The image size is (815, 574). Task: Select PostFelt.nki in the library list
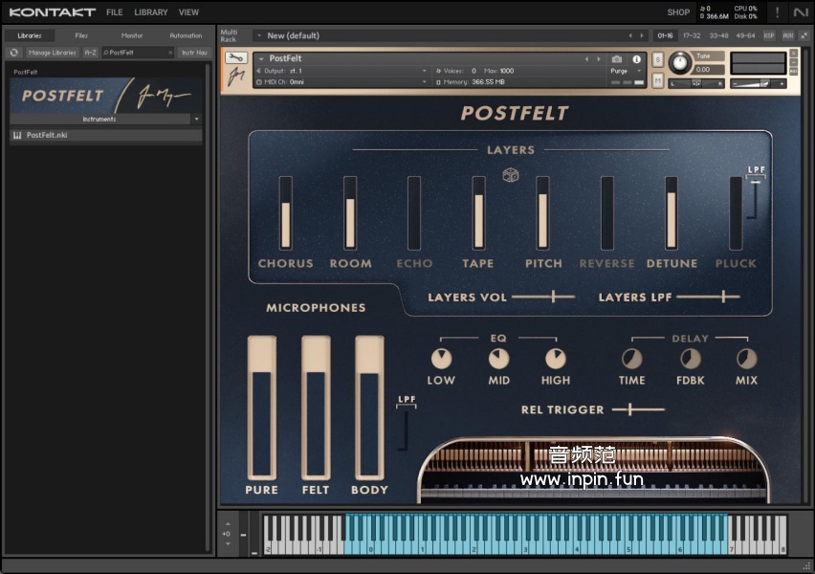47,136
